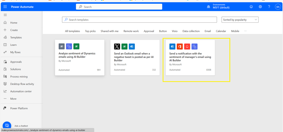Viewport: 283px width, 132px height.
Task: Select the Visio tab
Action: tap(174, 31)
